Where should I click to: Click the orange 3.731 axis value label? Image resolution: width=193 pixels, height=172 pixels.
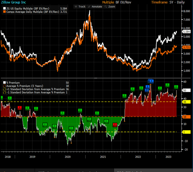click(x=186, y=48)
